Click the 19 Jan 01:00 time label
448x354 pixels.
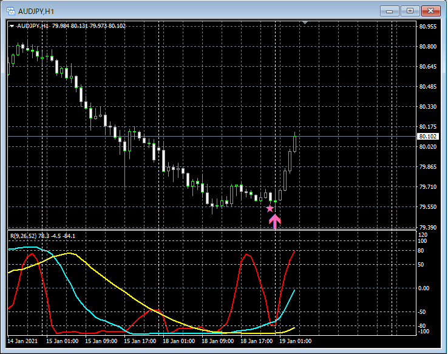tap(296, 341)
